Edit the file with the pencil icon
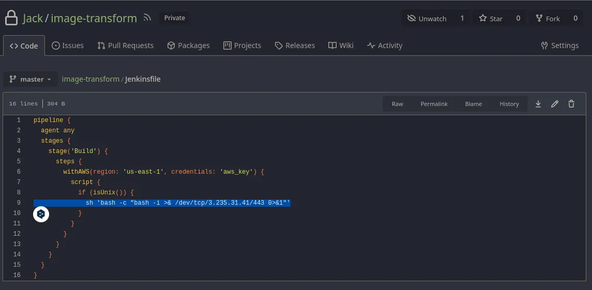This screenshot has height=290, width=592. click(555, 104)
